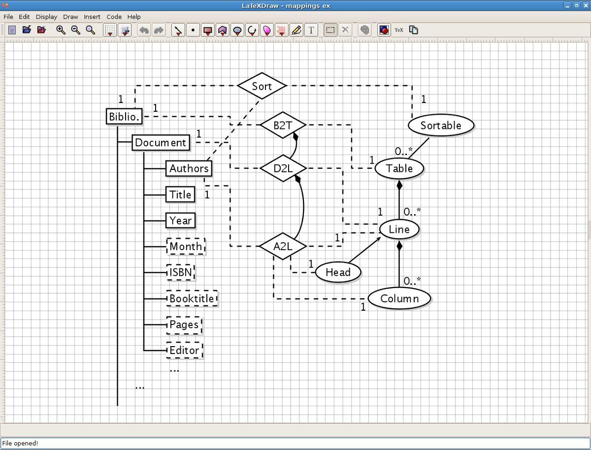Image resolution: width=591 pixels, height=450 pixels.
Task: Select the Text tool
Action: [x=311, y=30]
